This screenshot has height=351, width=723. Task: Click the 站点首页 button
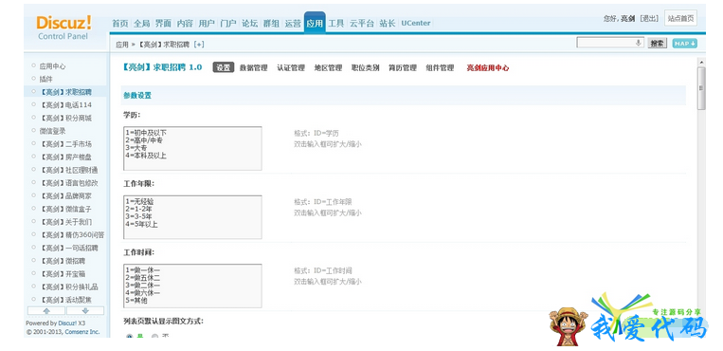pos(680,18)
